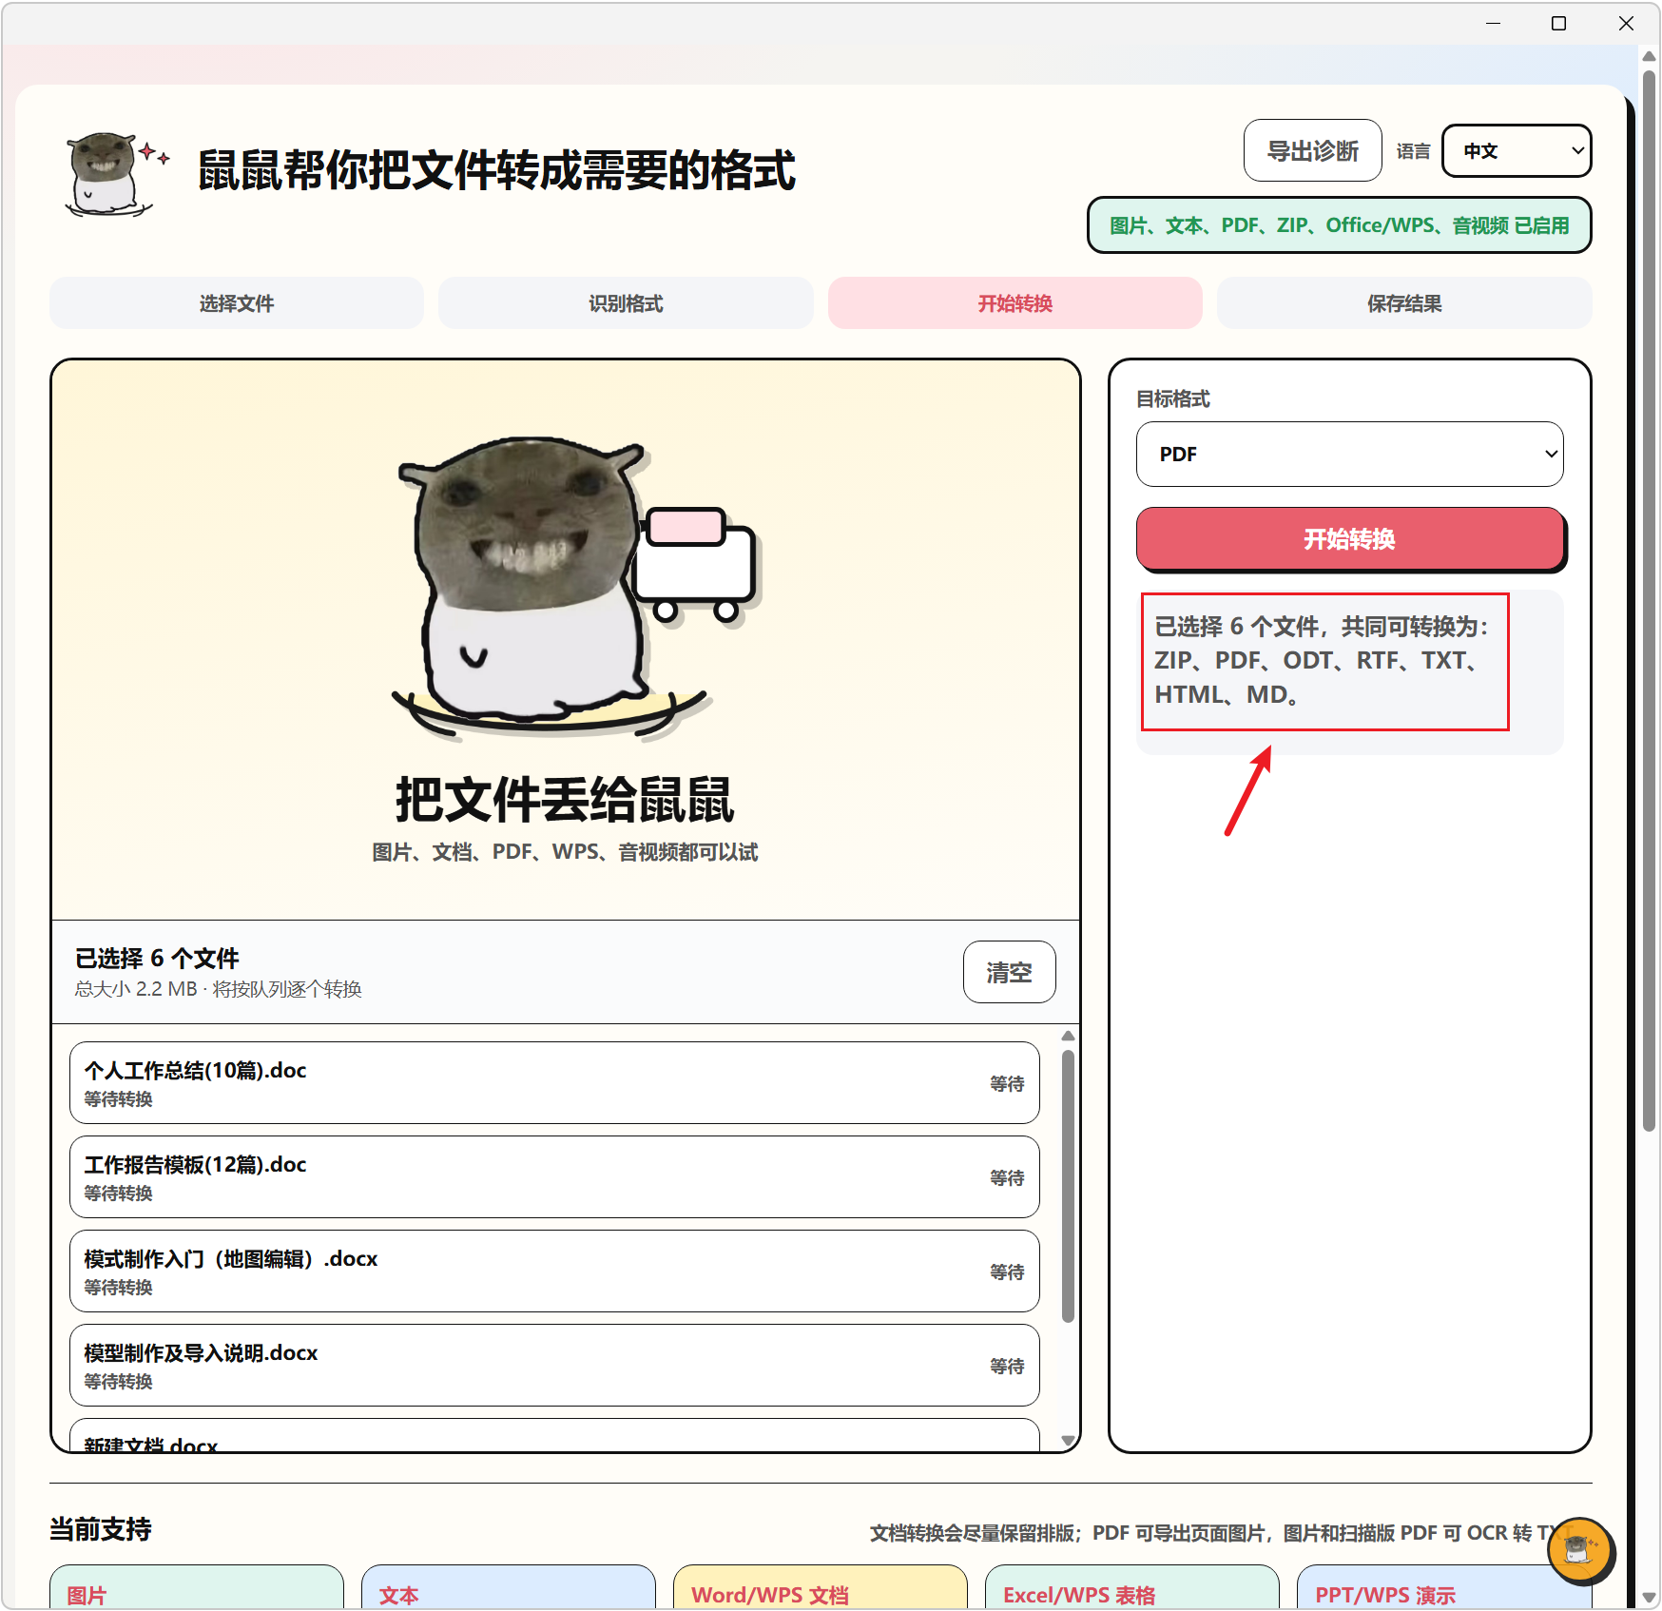Open the 语言 language dropdown showing 中文

tap(1517, 151)
